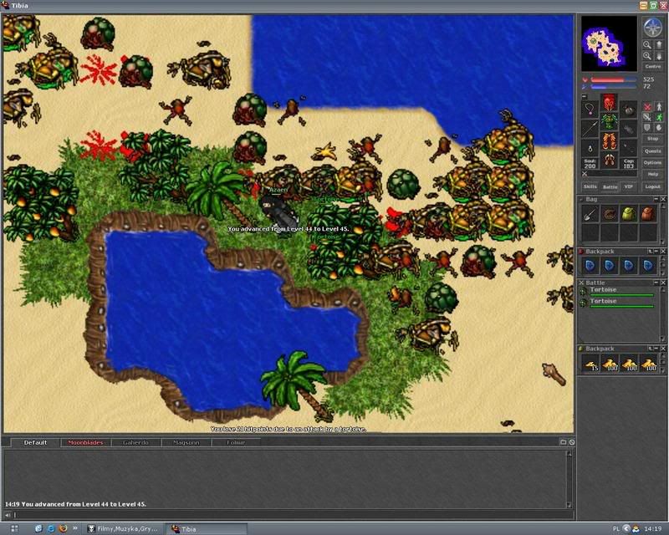Open the channel list icon in chat

point(563,442)
